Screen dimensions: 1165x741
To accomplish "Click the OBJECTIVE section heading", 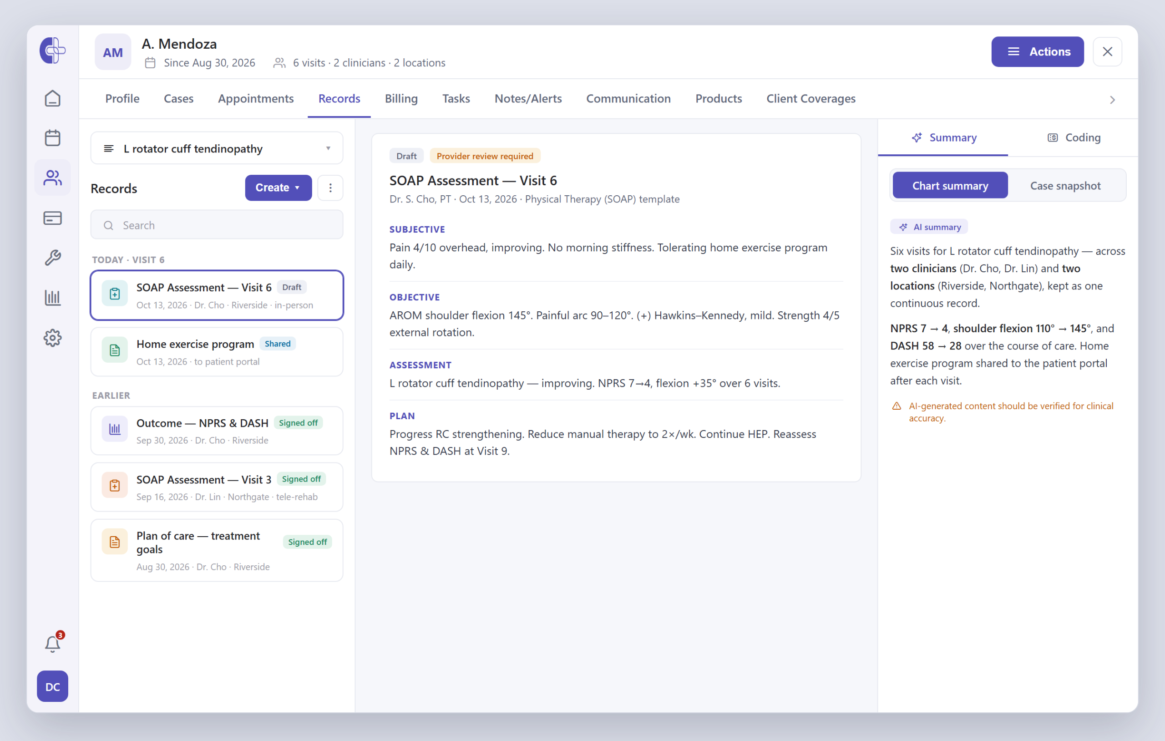I will (x=415, y=297).
